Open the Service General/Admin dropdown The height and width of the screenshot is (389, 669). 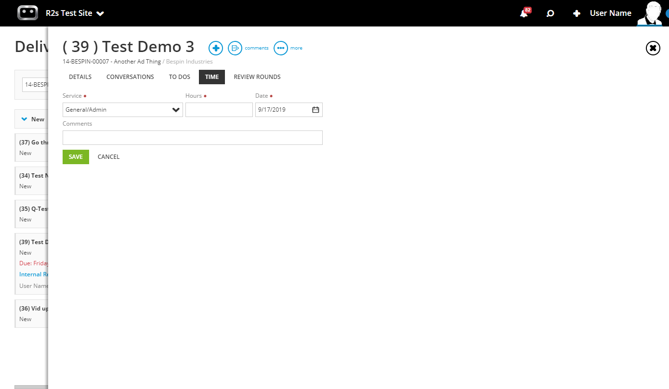[123, 110]
